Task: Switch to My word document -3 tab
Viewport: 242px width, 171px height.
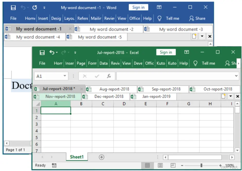Action: coord(178,29)
